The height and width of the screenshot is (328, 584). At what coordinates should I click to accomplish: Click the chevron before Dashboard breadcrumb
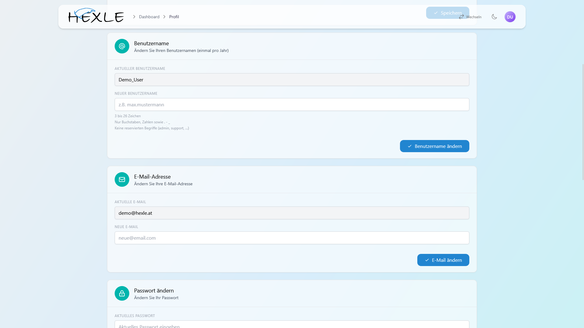134,17
